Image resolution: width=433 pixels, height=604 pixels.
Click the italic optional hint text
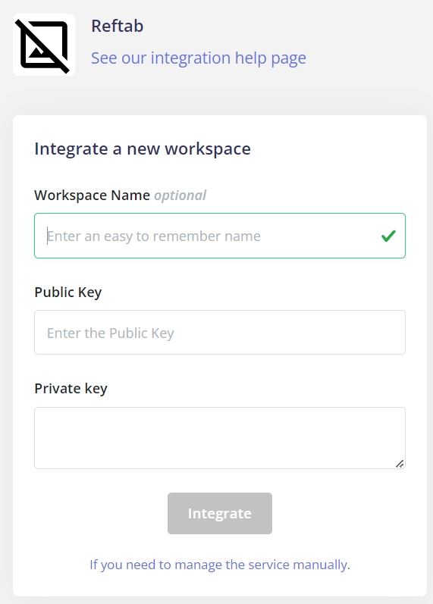(x=180, y=196)
